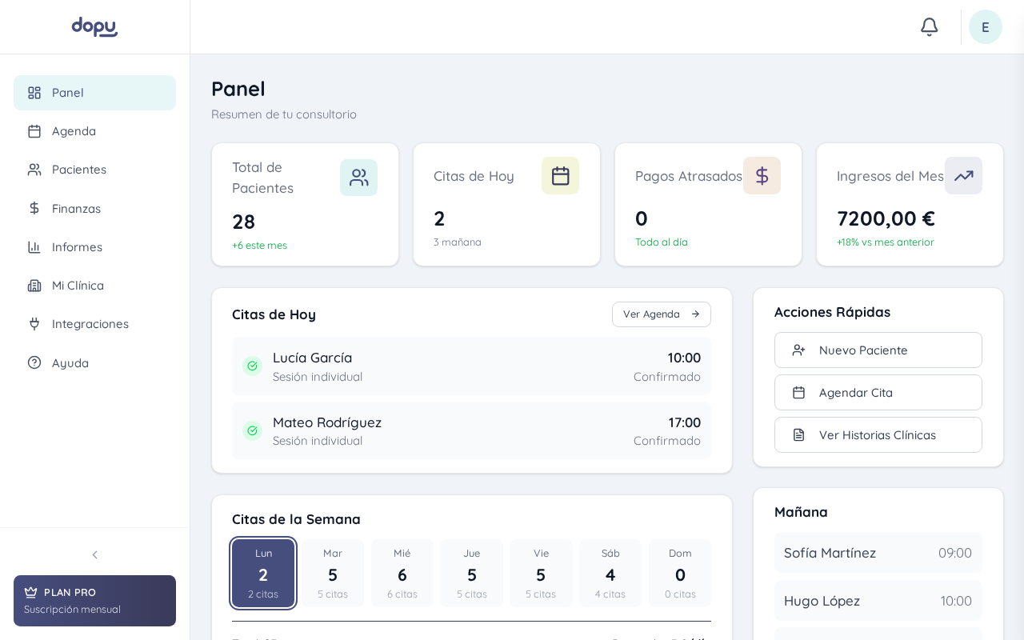Screen dimensions: 1024x640
Task: Click the Ingresos del Mes trend icon
Action: tap(963, 176)
